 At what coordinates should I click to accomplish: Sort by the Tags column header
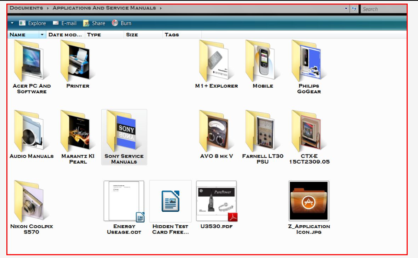(182, 35)
